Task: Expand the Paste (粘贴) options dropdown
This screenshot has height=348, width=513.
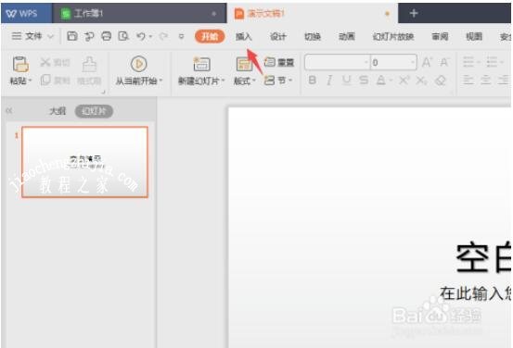Action: (30, 81)
